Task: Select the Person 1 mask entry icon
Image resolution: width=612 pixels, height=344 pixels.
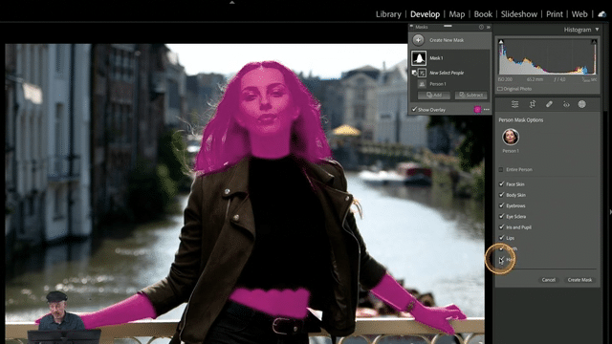Action: tap(422, 84)
